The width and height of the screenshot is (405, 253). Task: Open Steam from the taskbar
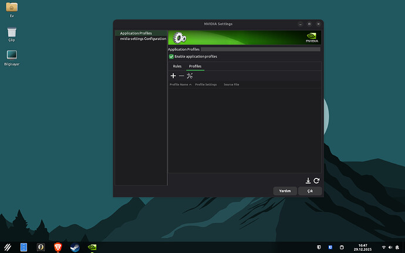pos(74,247)
